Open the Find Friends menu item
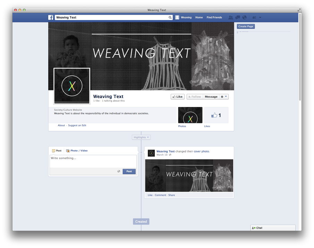 [214, 17]
